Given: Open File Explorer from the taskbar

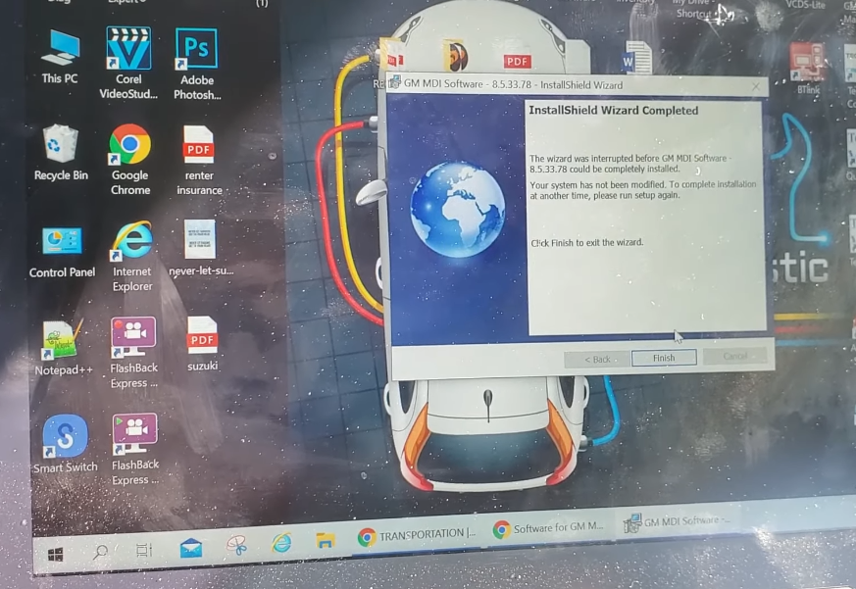Looking at the screenshot, I should 326,540.
